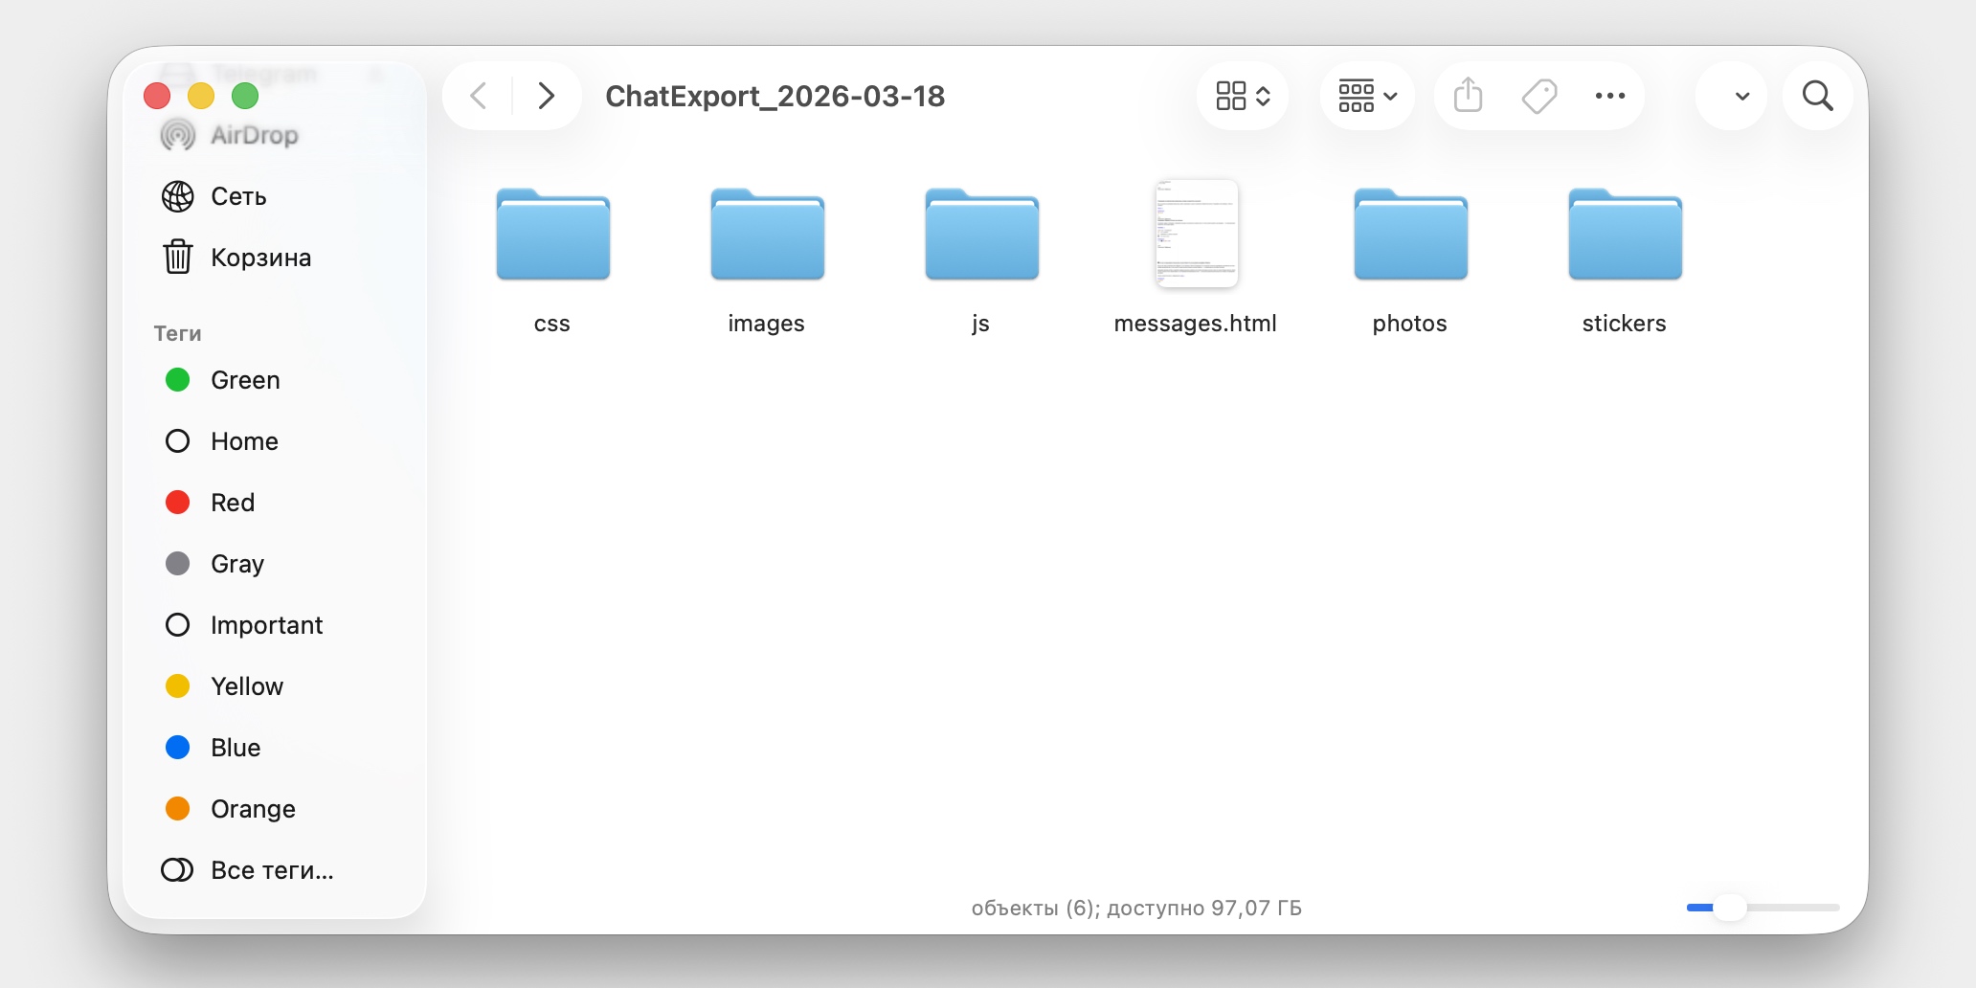This screenshot has height=988, width=1976.
Task: Open the css folder
Action: pyautogui.click(x=552, y=236)
